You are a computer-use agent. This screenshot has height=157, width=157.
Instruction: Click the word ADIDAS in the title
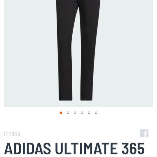[x=27, y=148]
